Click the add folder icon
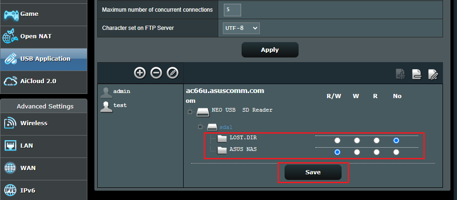 (400, 74)
